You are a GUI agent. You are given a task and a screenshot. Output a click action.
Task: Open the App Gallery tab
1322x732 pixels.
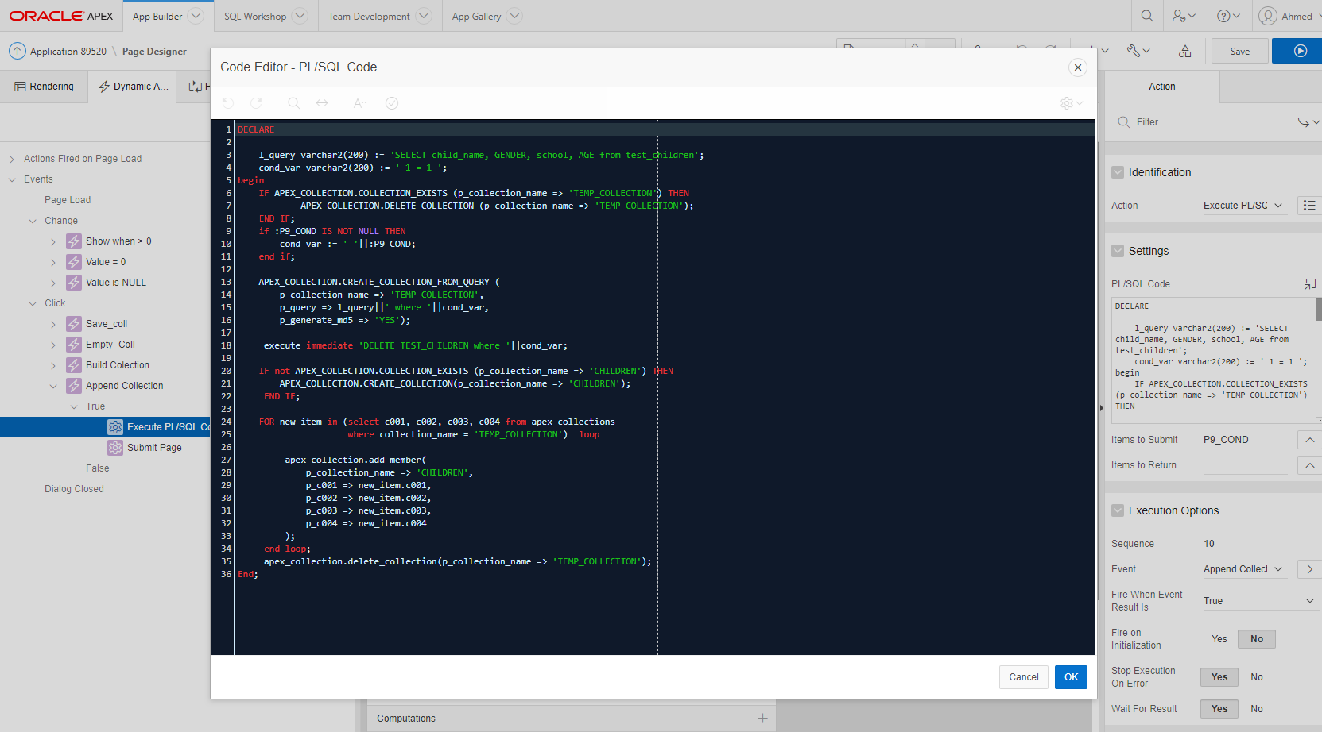point(476,16)
